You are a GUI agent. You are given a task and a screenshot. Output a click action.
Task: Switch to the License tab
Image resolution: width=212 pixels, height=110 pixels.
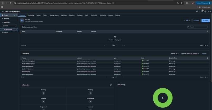[x=110, y=15]
